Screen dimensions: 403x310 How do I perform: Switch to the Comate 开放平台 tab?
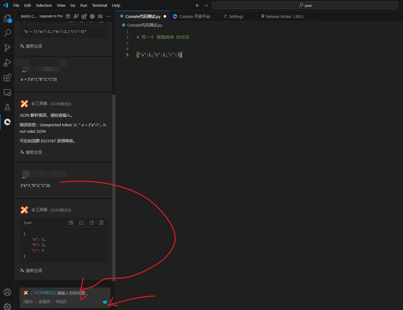[x=194, y=16]
